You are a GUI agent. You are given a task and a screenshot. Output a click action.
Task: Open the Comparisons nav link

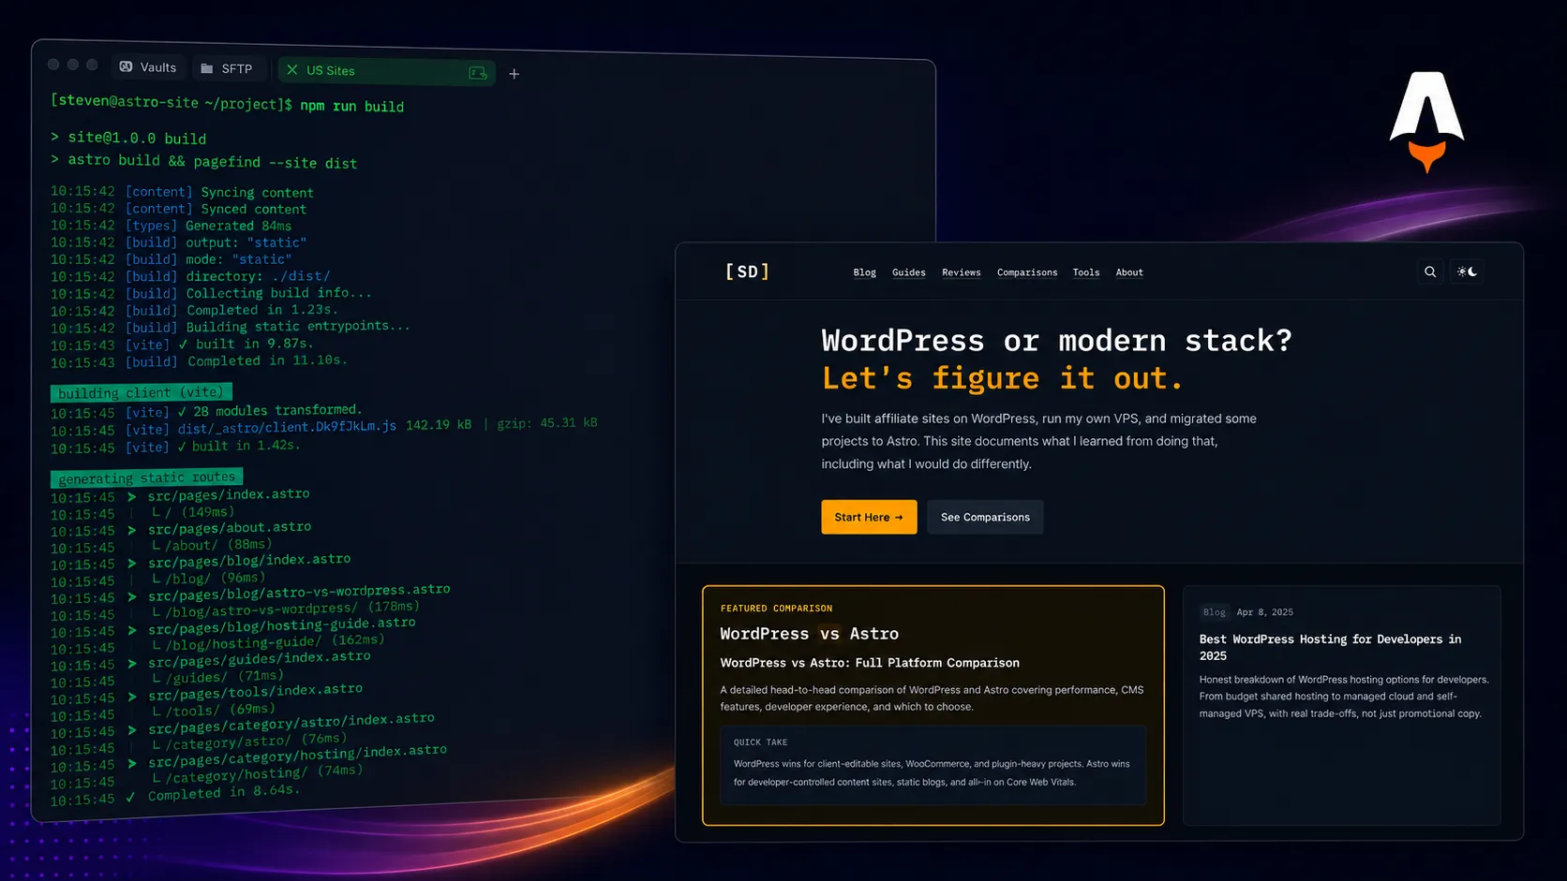click(x=1026, y=272)
